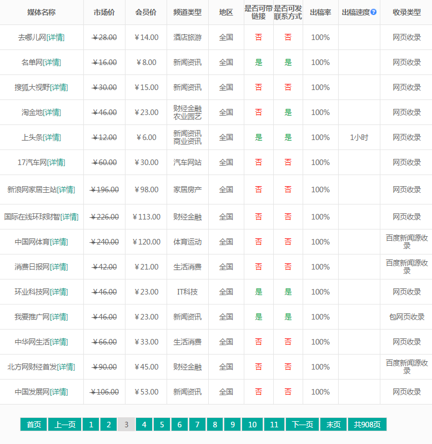Go to 下一页 next page
432x444 pixels.
303,425
